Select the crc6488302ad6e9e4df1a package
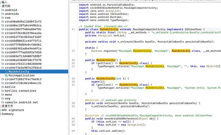The height and width of the screenshot is (135, 221). (x=23, y=49)
